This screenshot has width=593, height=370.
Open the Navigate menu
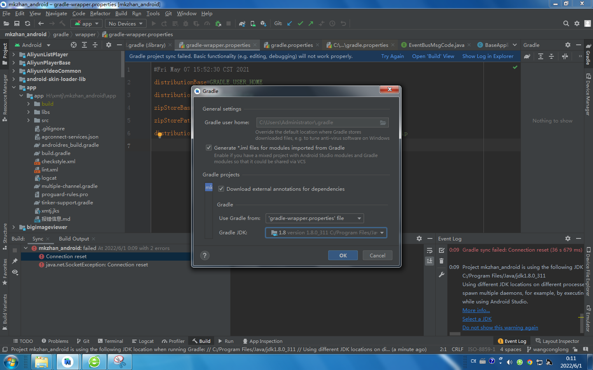point(56,13)
